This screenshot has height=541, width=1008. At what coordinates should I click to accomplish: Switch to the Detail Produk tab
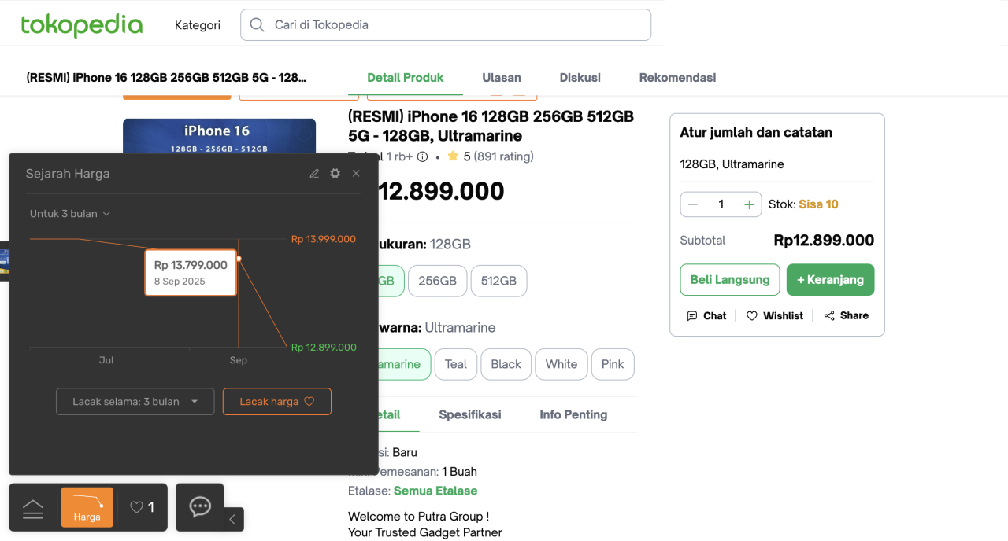click(x=406, y=78)
